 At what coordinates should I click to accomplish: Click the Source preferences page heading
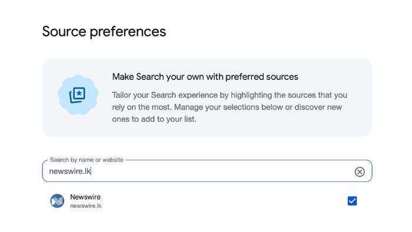click(x=104, y=32)
